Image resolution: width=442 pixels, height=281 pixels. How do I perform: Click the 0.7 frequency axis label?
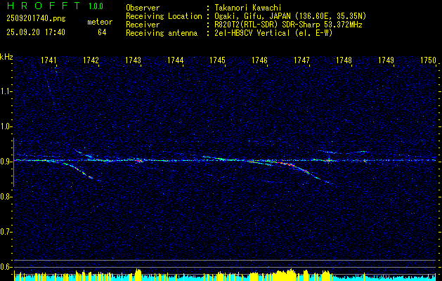[x=5, y=232]
